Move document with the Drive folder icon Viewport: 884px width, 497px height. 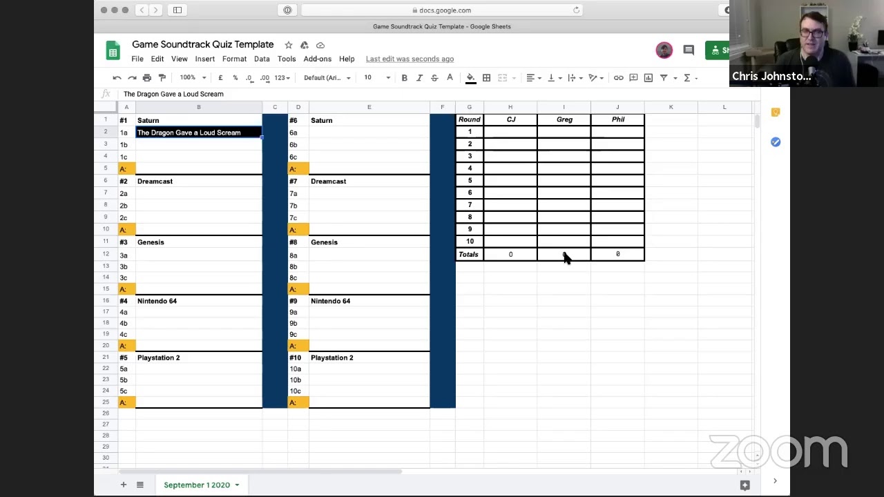click(305, 45)
